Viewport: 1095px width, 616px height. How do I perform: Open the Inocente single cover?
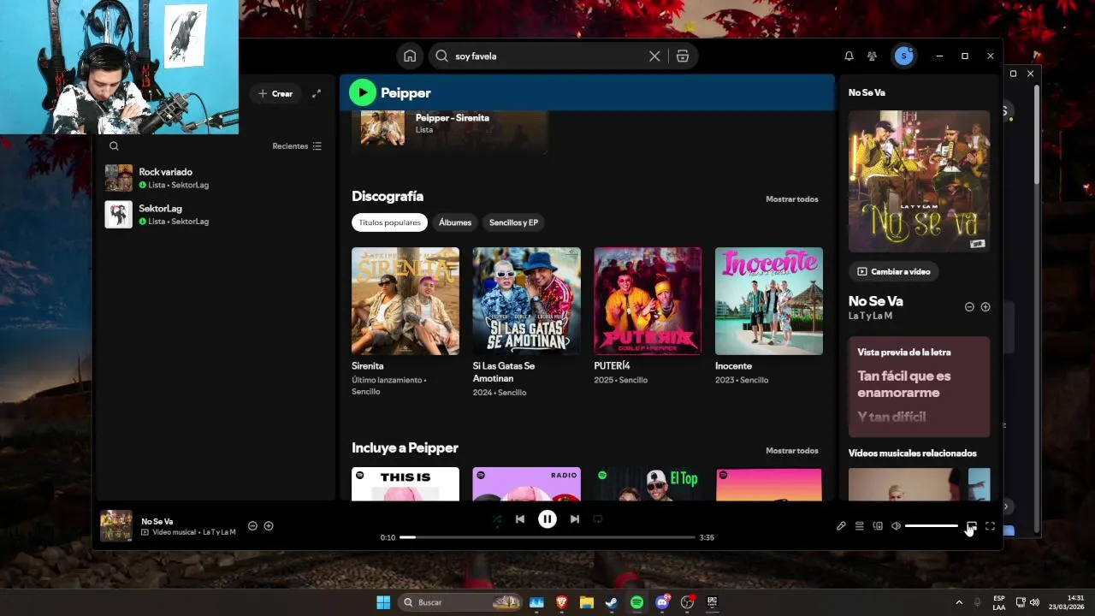coord(769,301)
